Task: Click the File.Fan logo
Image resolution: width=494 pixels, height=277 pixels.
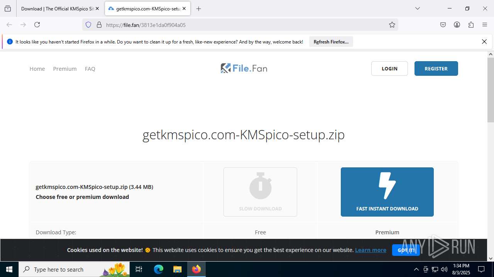Action: click(x=244, y=68)
